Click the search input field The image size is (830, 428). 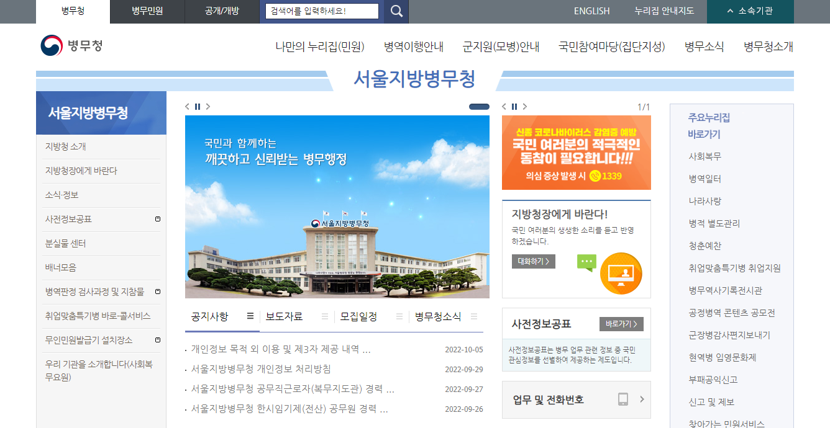pos(321,11)
